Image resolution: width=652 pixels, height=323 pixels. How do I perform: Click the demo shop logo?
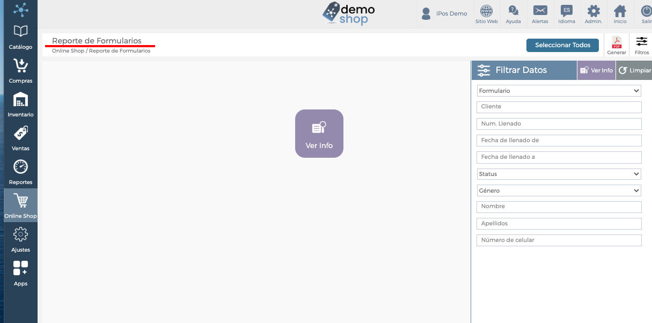(349, 13)
